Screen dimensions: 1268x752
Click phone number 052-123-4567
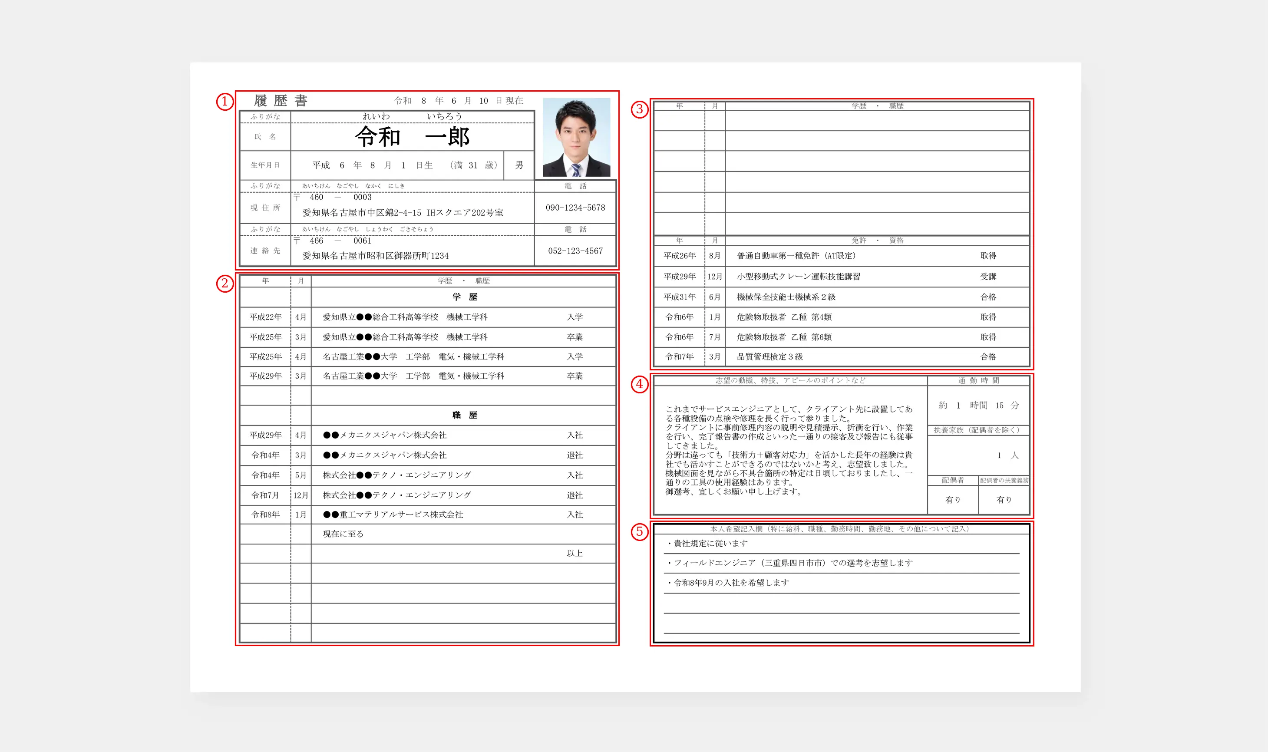pos(575,251)
